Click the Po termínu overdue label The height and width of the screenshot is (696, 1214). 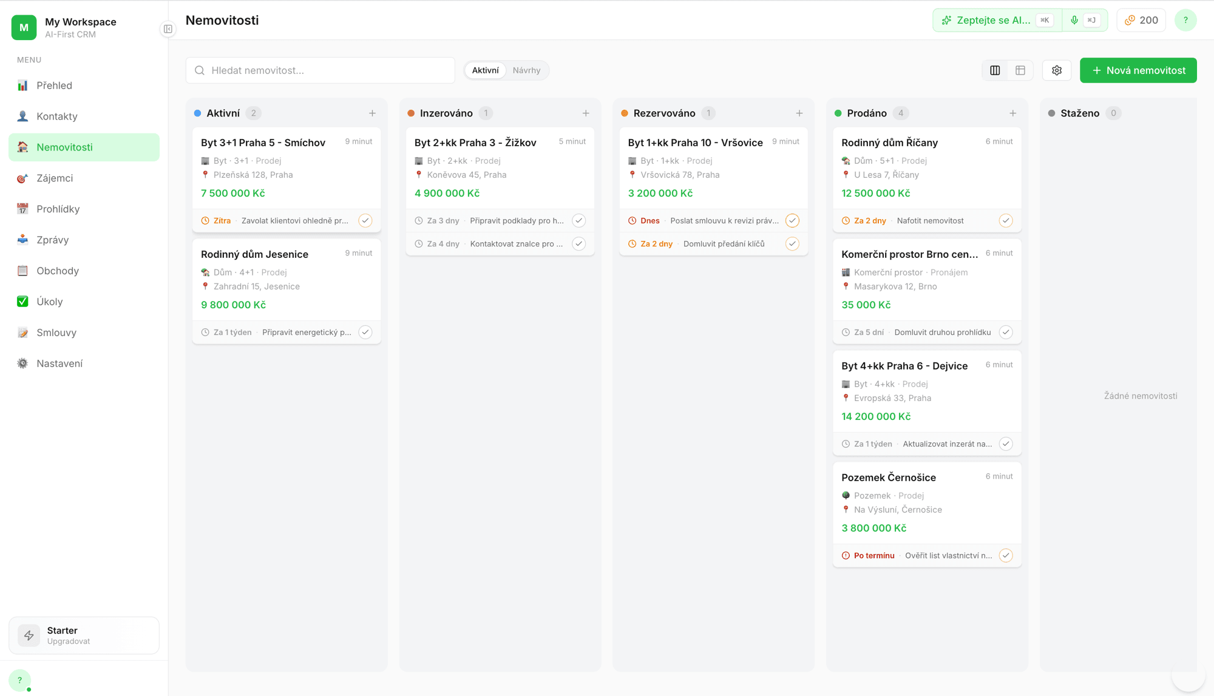874,556
